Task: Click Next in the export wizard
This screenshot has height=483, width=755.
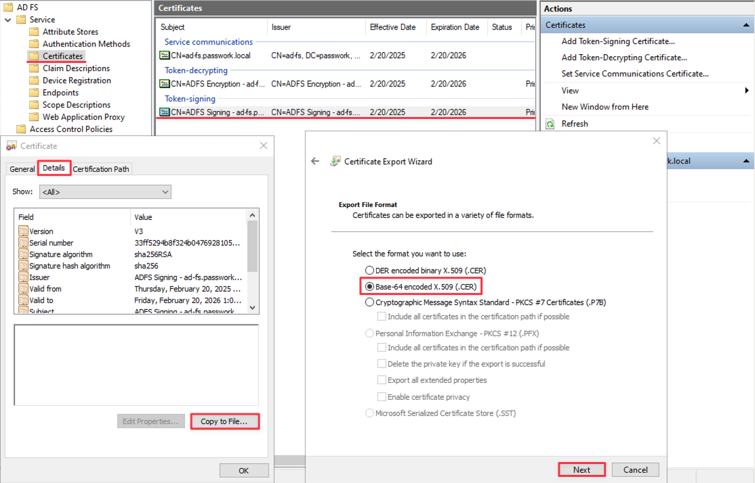Action: 581,469
